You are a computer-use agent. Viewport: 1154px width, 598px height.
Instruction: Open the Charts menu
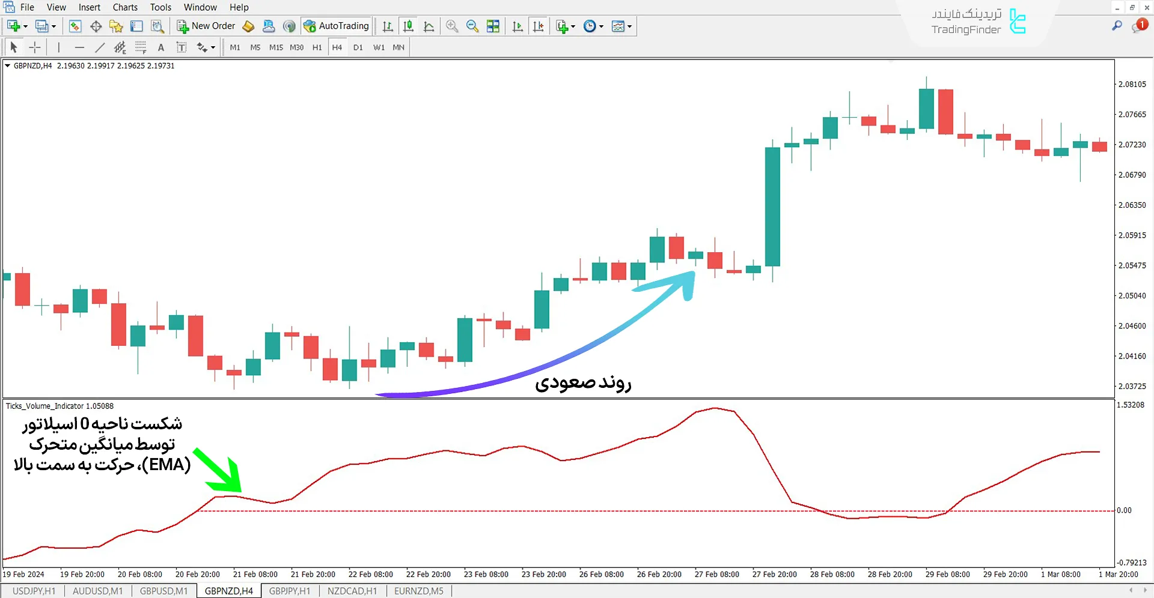[x=124, y=7]
